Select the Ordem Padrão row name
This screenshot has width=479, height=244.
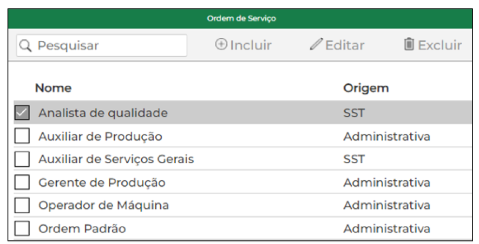[x=82, y=228]
